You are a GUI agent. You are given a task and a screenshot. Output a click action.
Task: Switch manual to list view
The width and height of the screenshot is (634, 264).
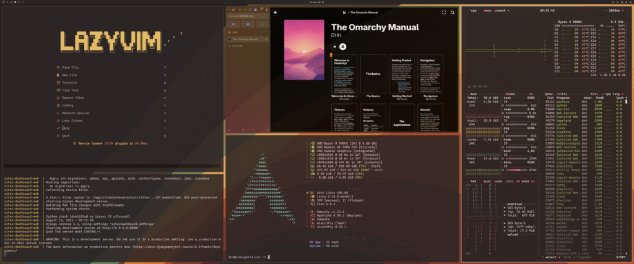(335, 47)
